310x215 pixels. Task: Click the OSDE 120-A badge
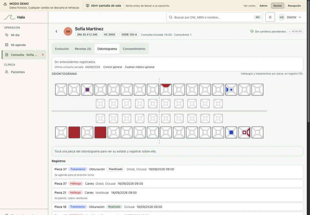(129, 34)
